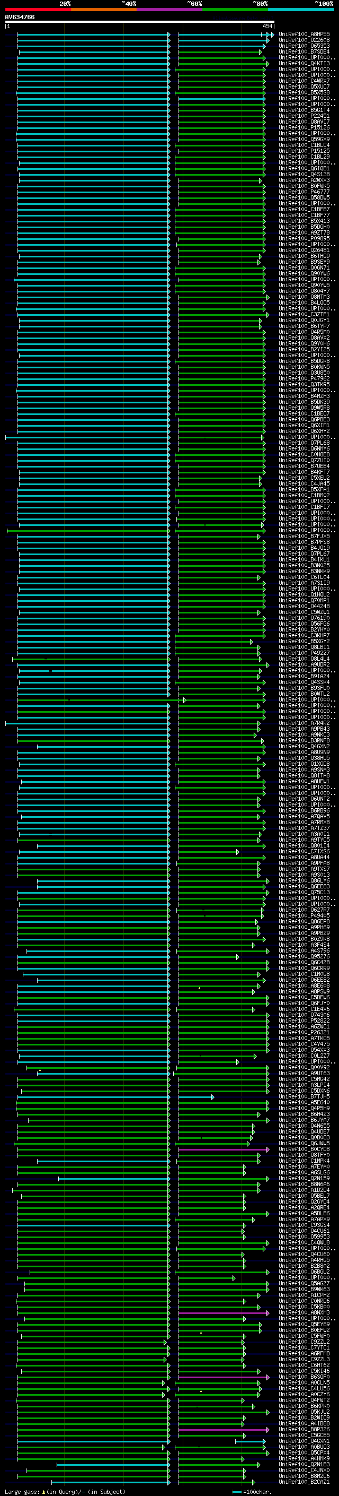Click the purple ~60% legend segment

point(170,10)
